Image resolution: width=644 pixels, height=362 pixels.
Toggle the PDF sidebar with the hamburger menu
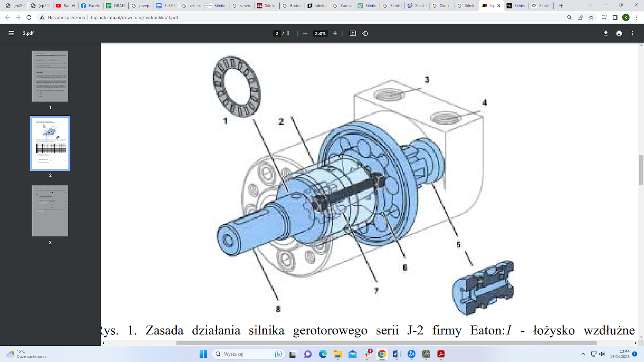11,33
